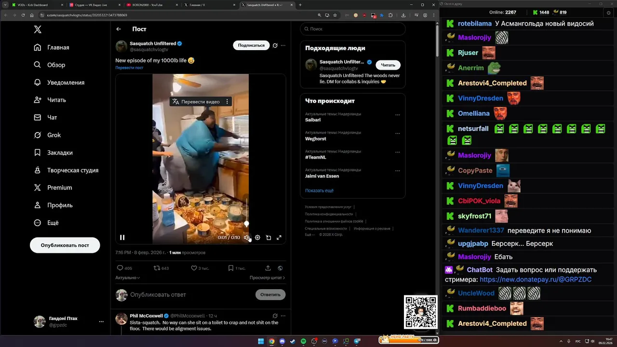Open options for the Jaimi van Essen trend
The image size is (617, 347).
[x=397, y=171]
